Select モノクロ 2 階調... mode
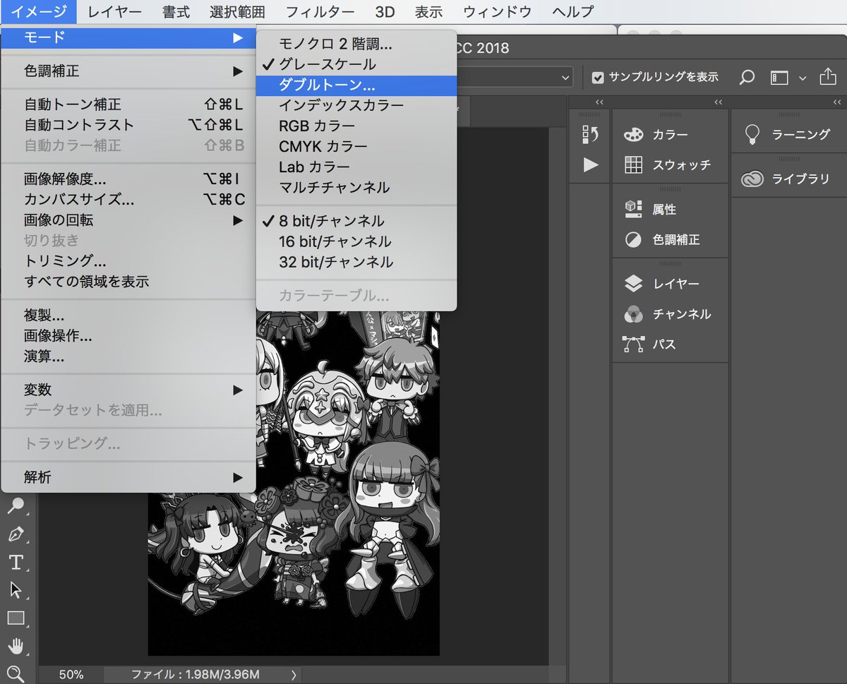Image resolution: width=847 pixels, height=684 pixels. pyautogui.click(x=356, y=44)
